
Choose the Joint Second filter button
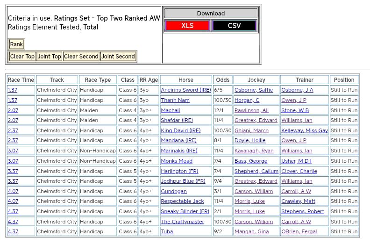(118, 57)
